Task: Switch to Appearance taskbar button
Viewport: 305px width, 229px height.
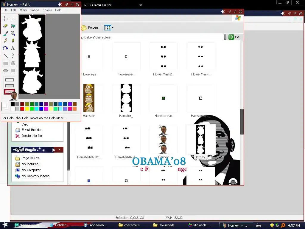Action: [x=96, y=225]
